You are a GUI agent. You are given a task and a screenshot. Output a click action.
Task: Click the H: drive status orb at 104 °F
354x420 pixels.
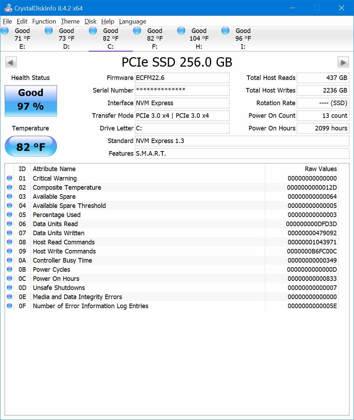tap(182, 31)
